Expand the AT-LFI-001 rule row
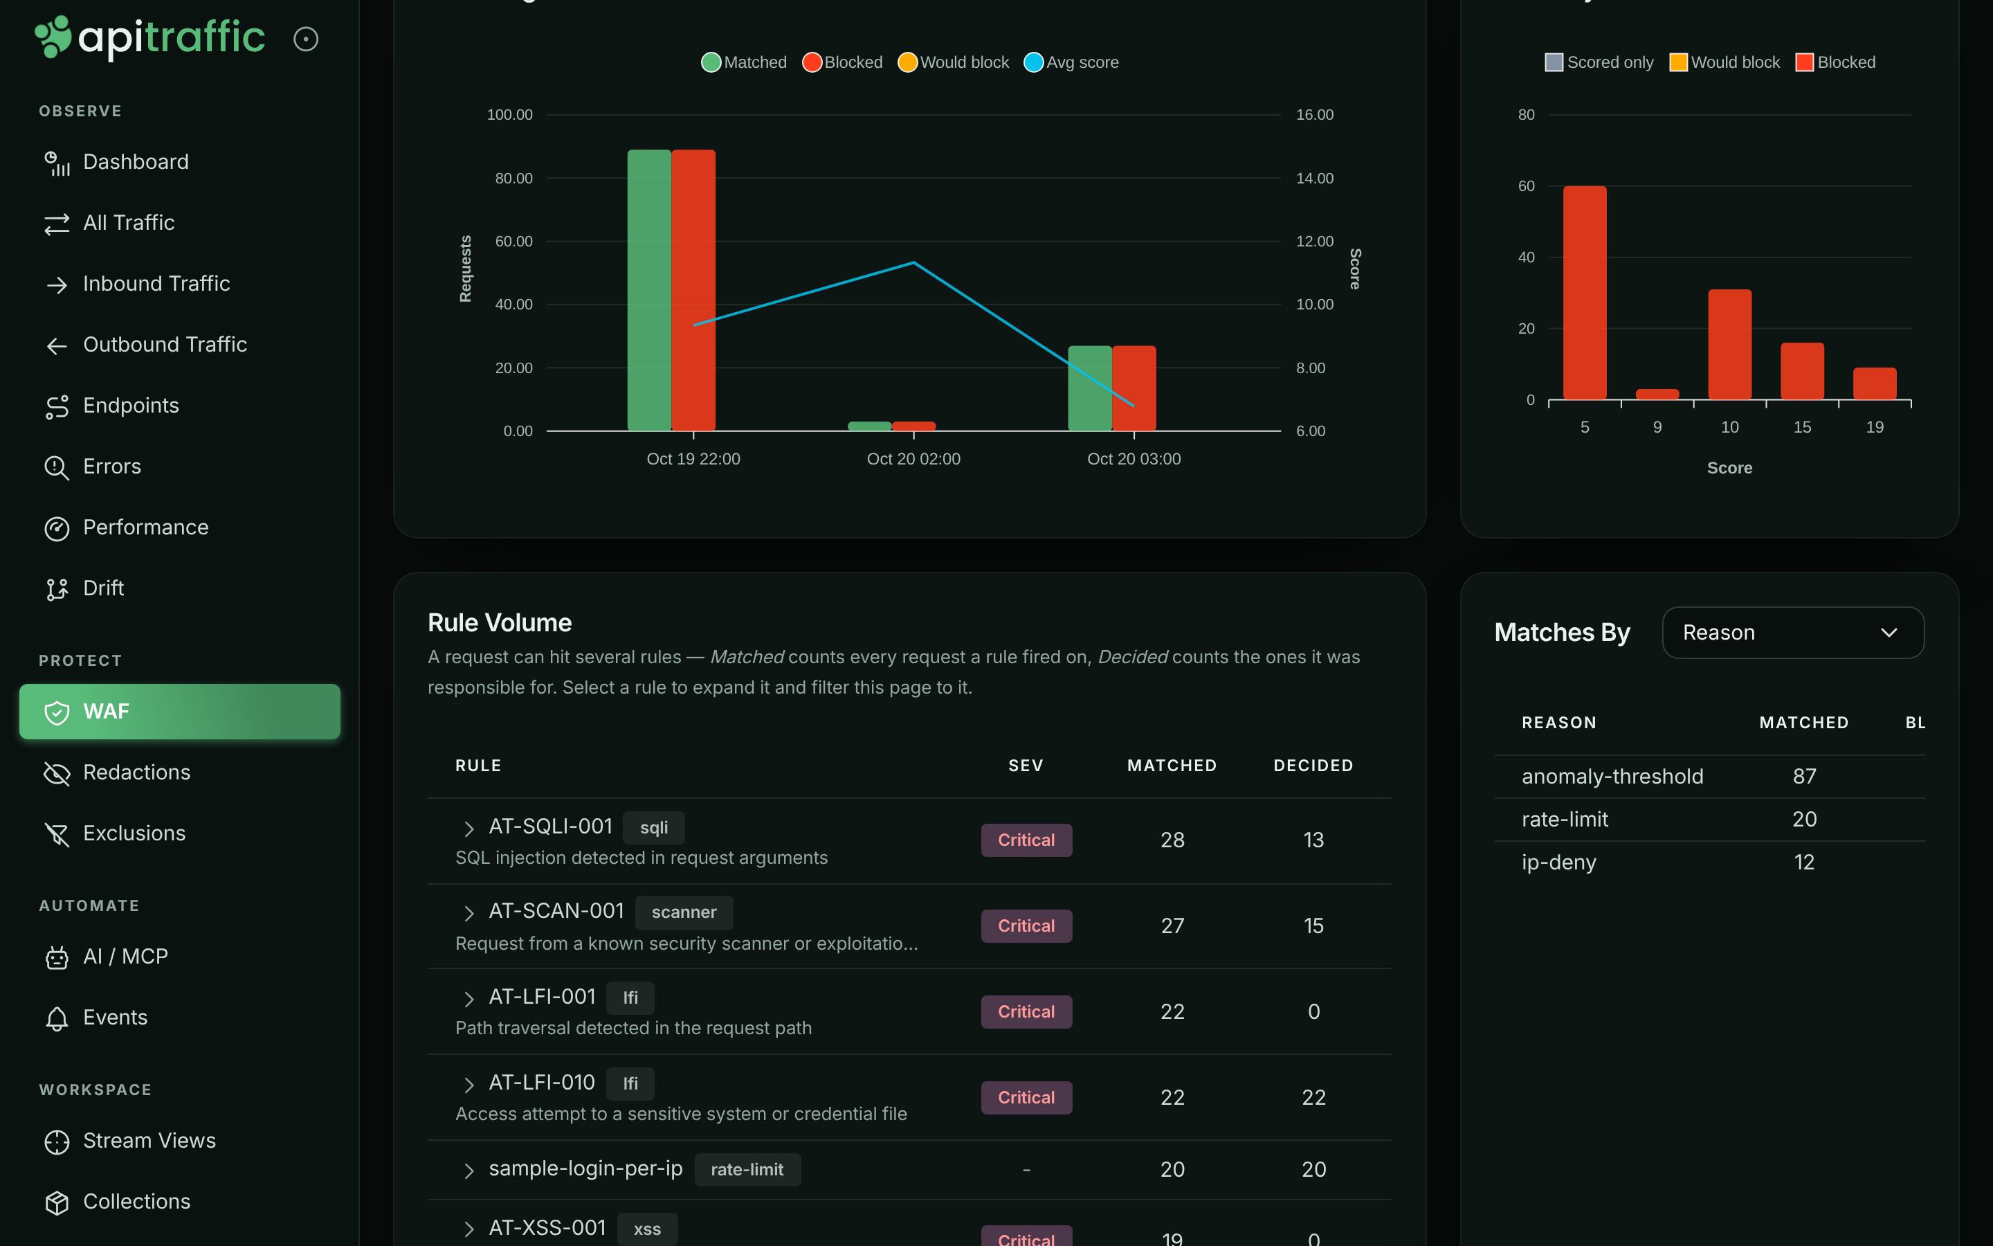The image size is (1993, 1246). click(x=469, y=998)
